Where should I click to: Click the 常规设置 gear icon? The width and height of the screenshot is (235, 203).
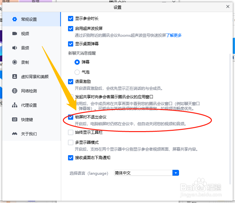pos(15,19)
